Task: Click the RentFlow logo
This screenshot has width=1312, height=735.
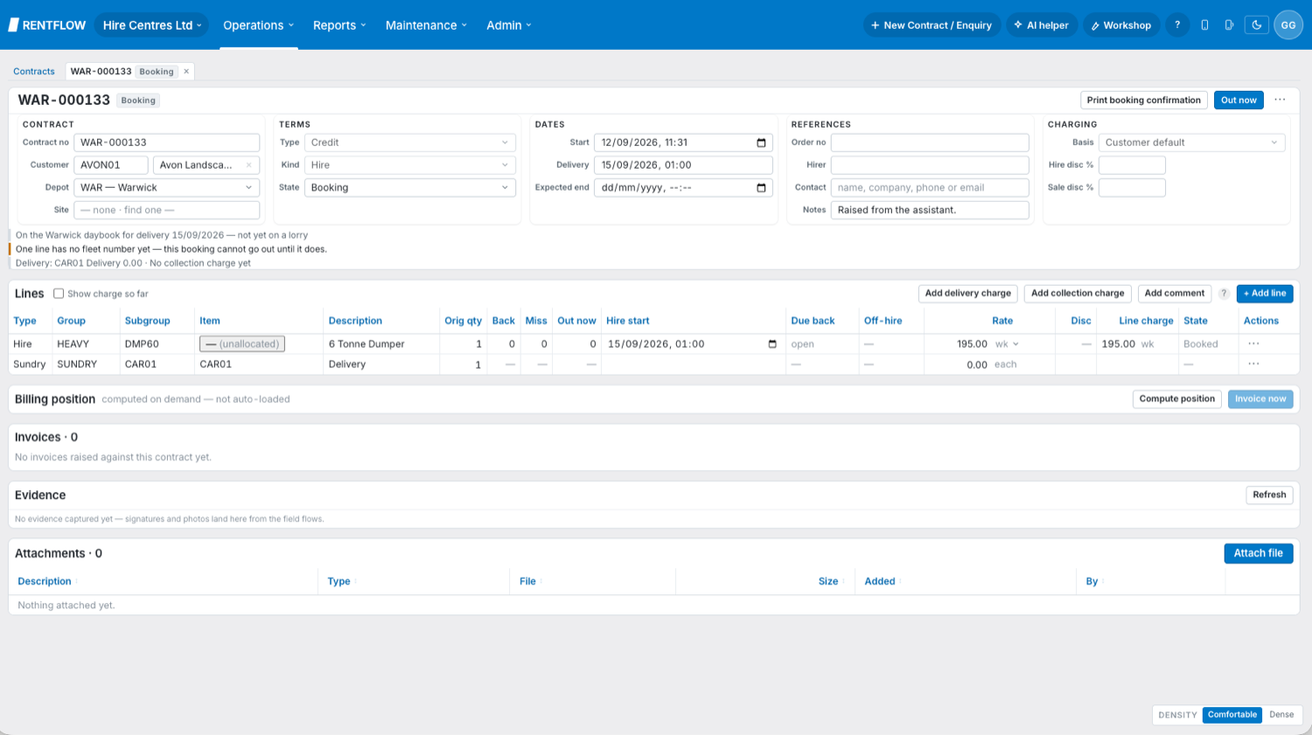Action: point(47,25)
